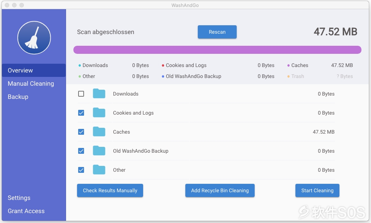Click the "Cookies and Logs" list label

tap(133, 113)
